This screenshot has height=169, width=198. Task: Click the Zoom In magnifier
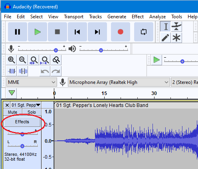[11, 60]
